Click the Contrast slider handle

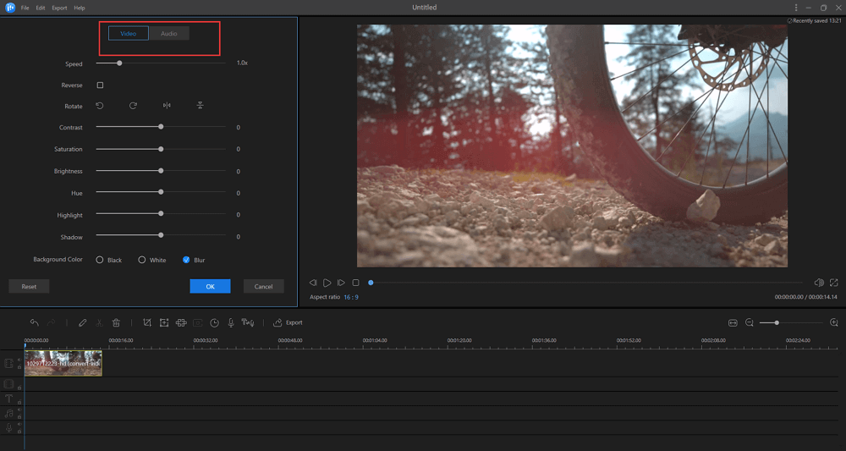[161, 127]
